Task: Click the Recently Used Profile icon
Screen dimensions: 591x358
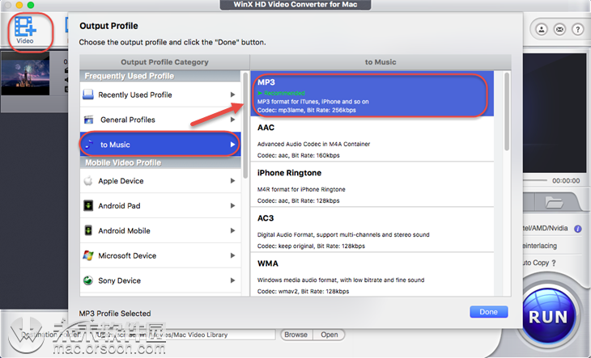Action: pyautogui.click(x=88, y=95)
